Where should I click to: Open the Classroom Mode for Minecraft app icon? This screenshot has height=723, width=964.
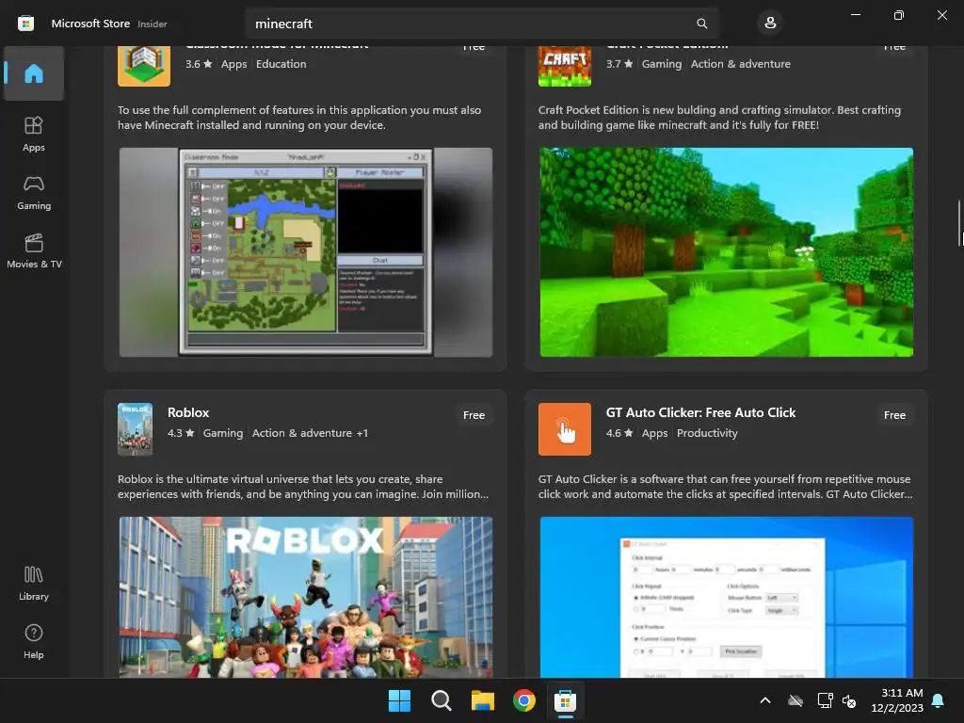coord(144,67)
